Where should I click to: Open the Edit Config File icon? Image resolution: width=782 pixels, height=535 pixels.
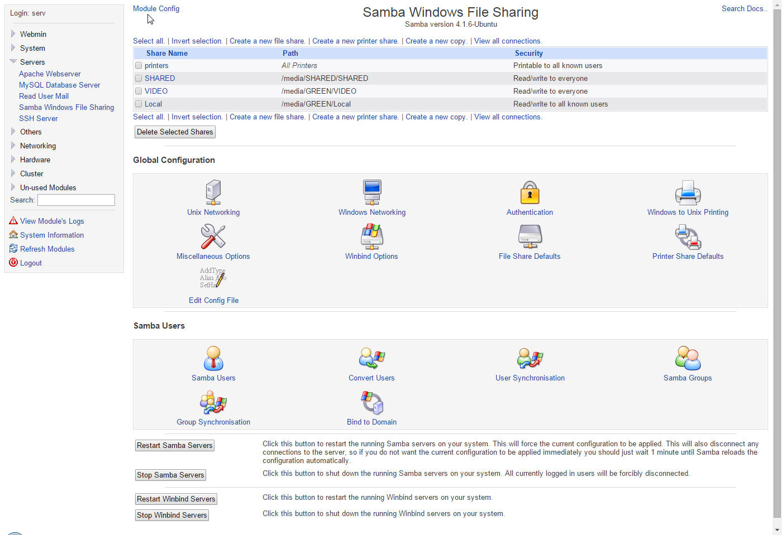[x=213, y=277]
